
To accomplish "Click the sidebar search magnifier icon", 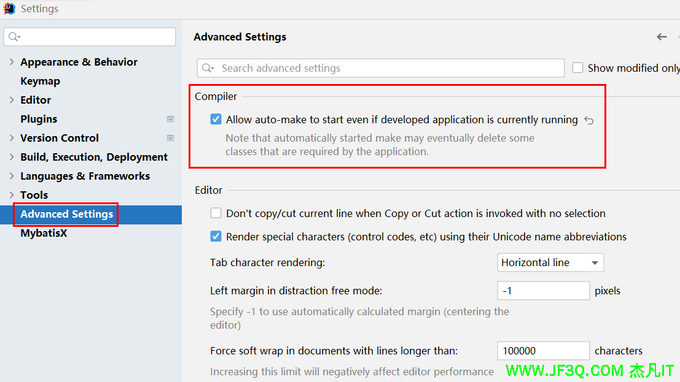I will 14,37.
